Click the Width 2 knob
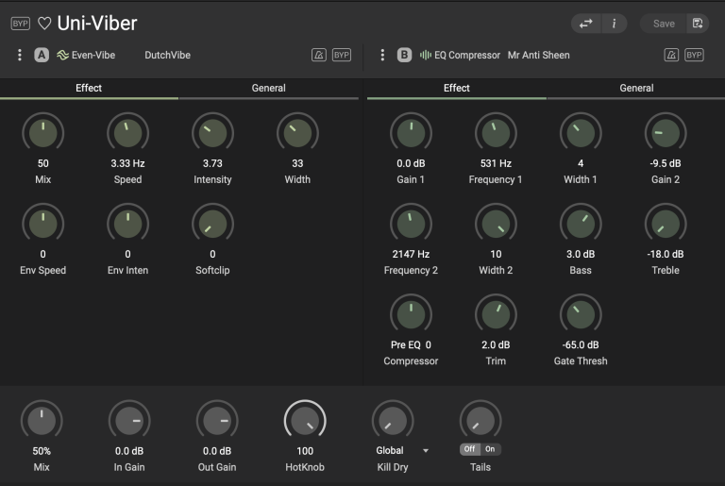Screen dimensions: 725x486 496,224
